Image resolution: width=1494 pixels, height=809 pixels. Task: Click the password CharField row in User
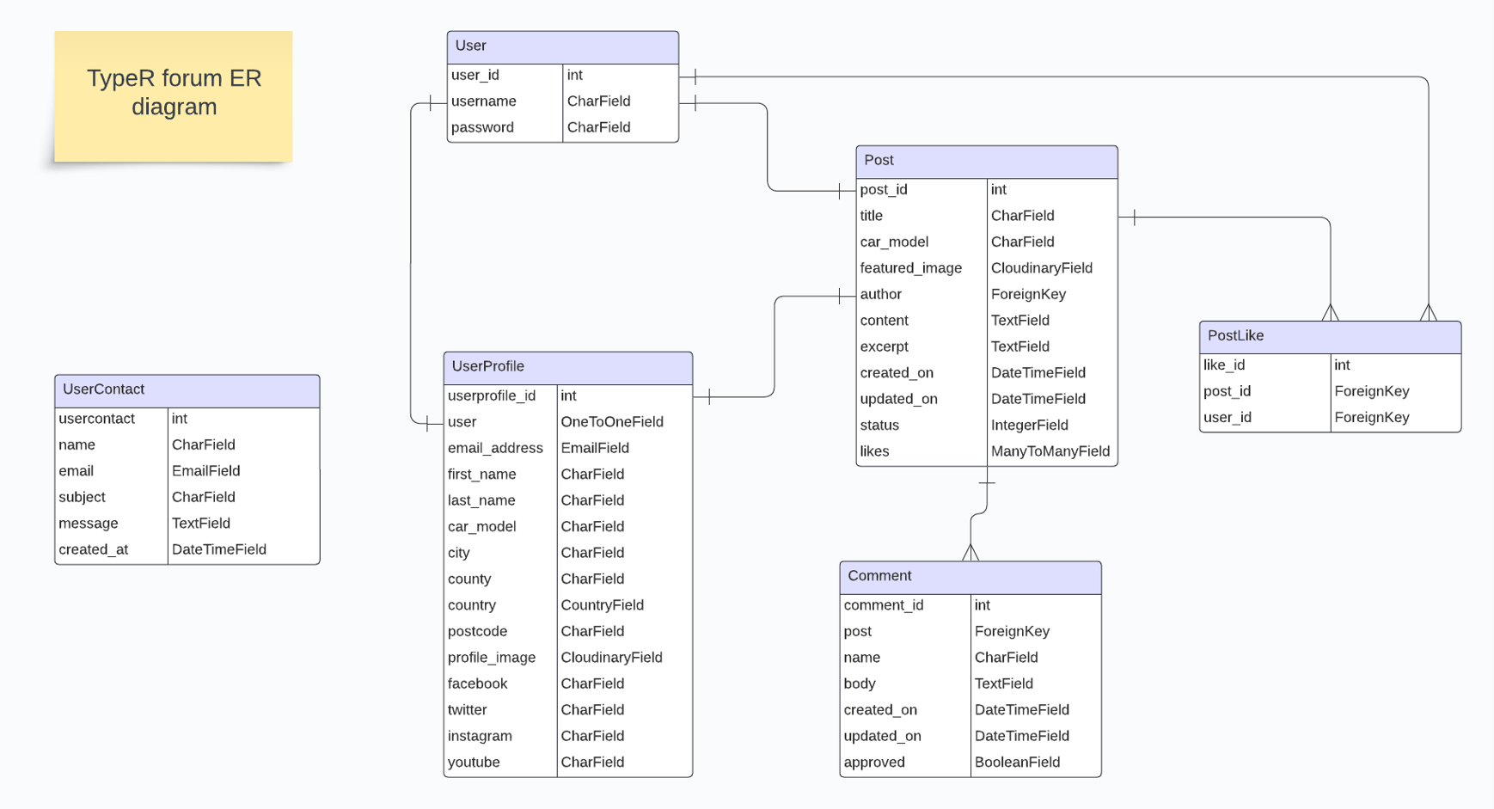(x=562, y=127)
